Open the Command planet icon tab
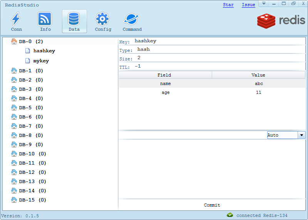 click(132, 21)
